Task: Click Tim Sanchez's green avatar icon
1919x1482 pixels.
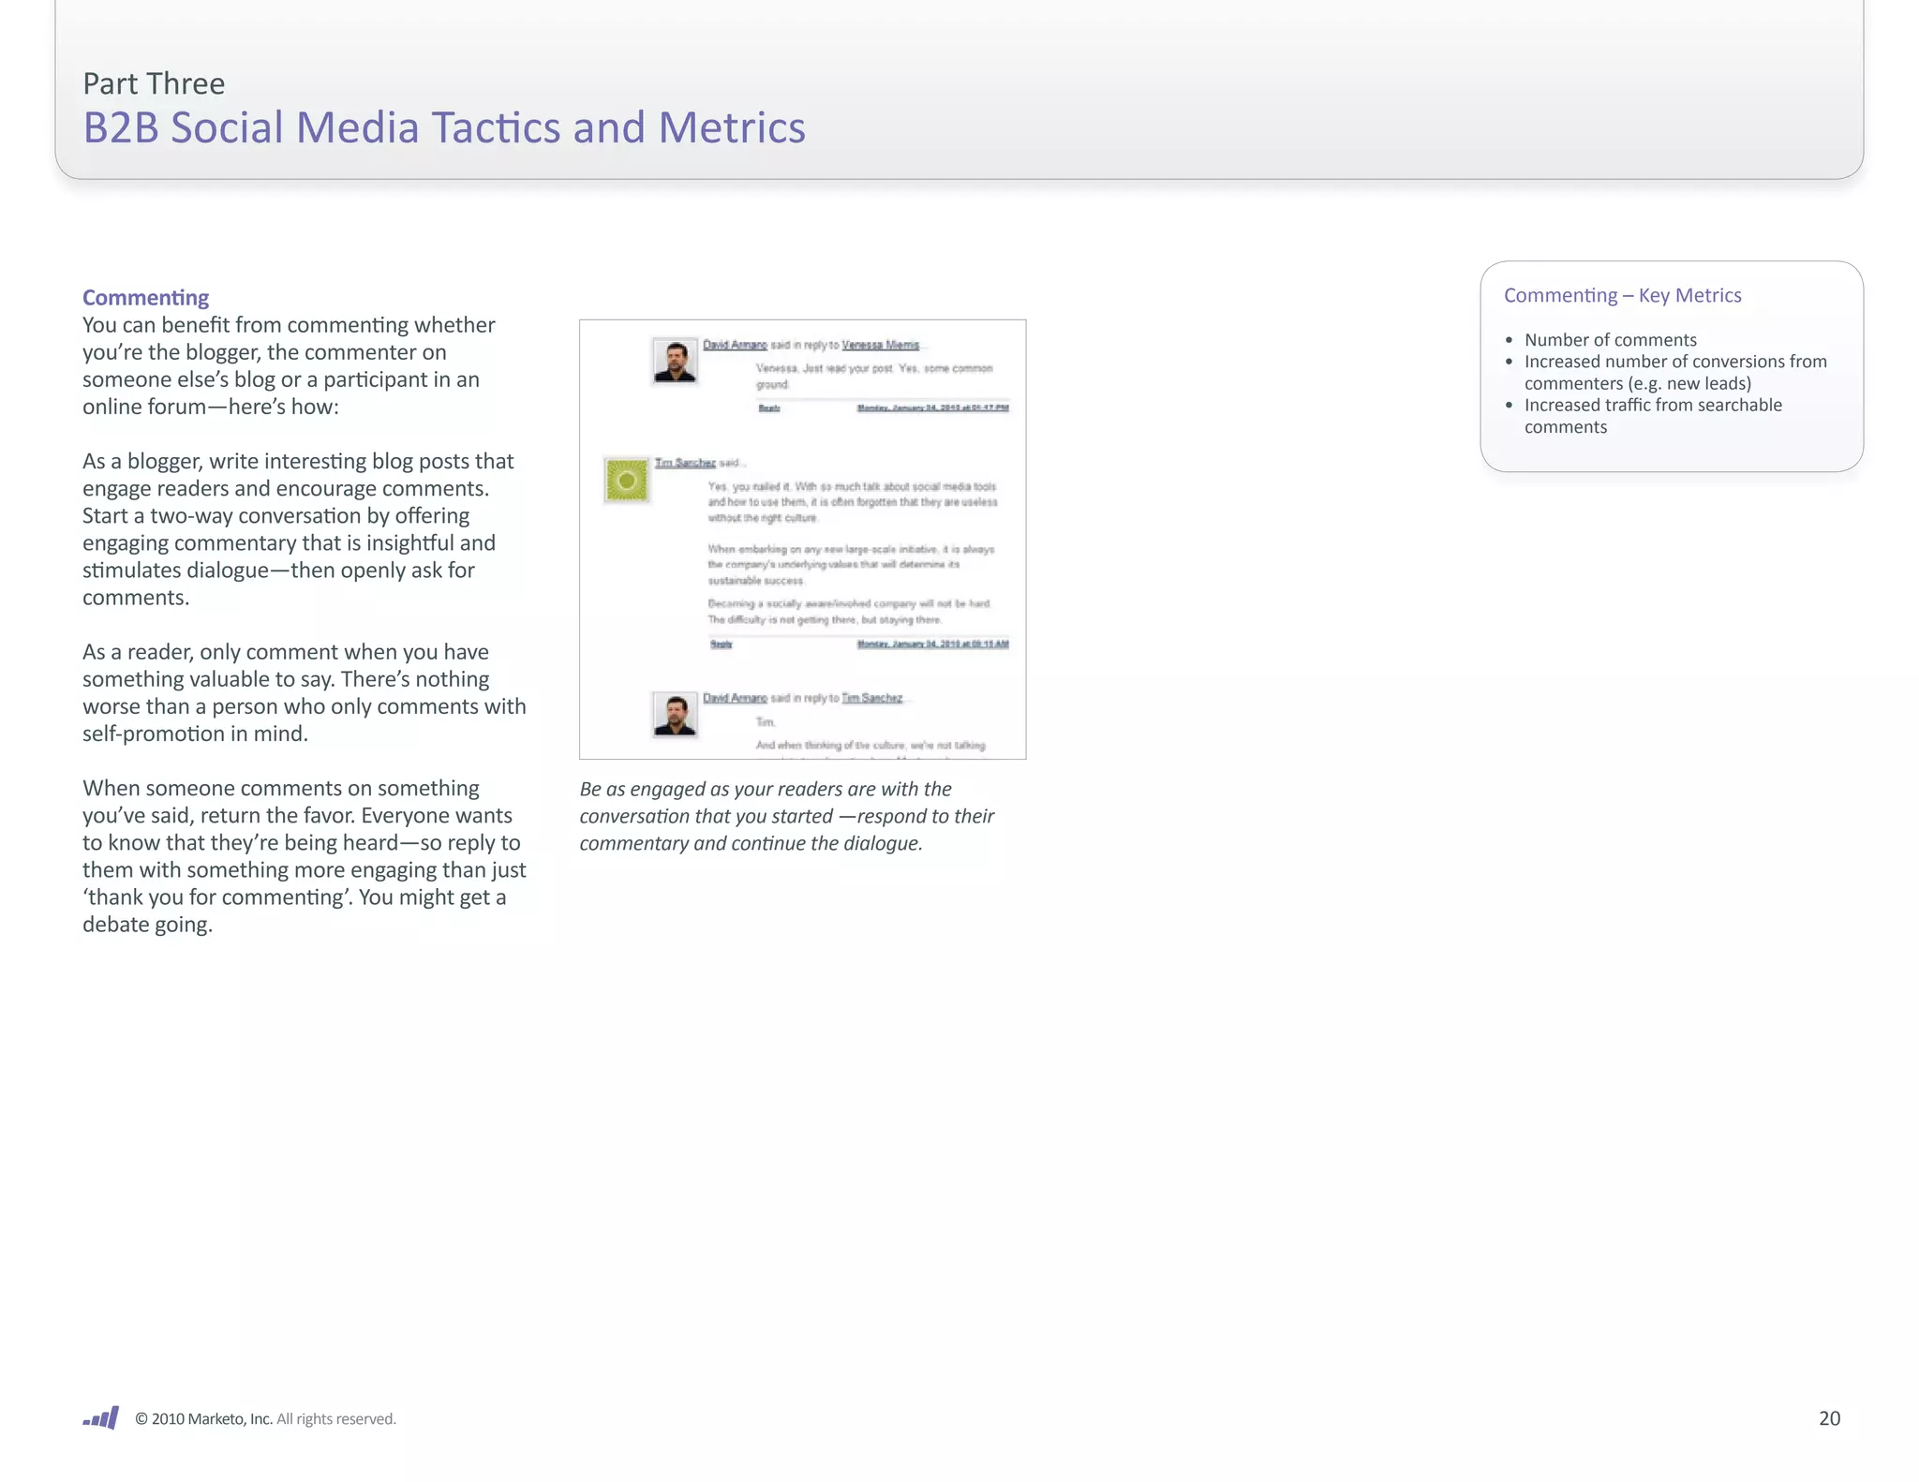Action: (627, 481)
